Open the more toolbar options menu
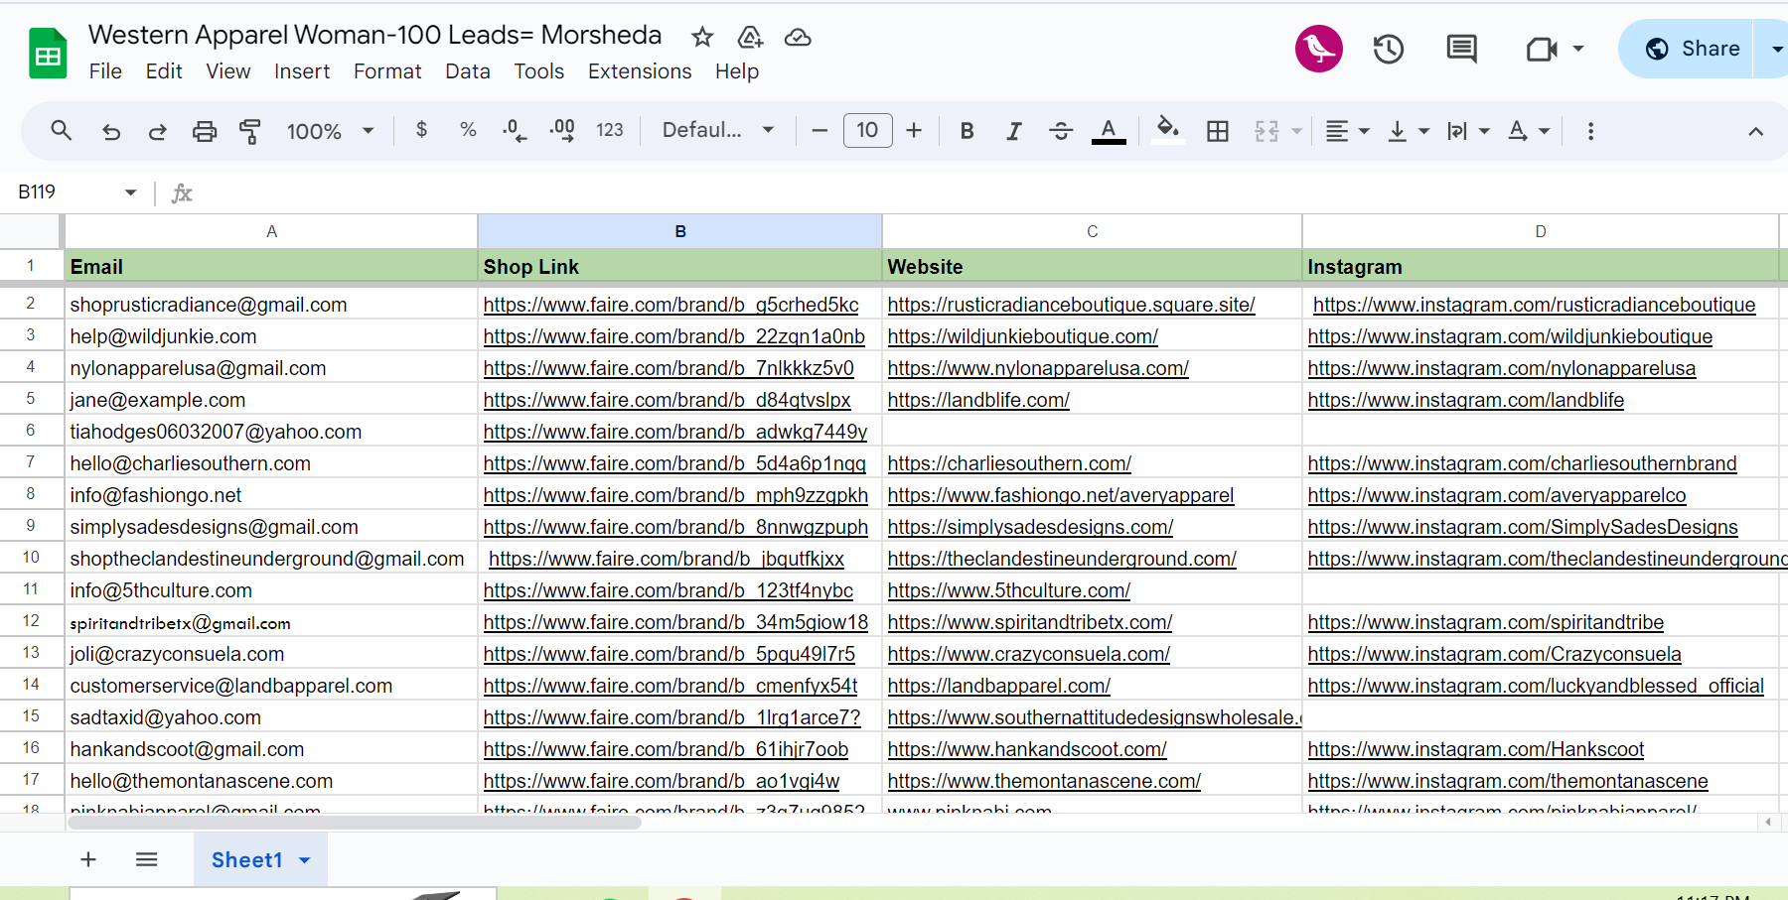 1590,131
